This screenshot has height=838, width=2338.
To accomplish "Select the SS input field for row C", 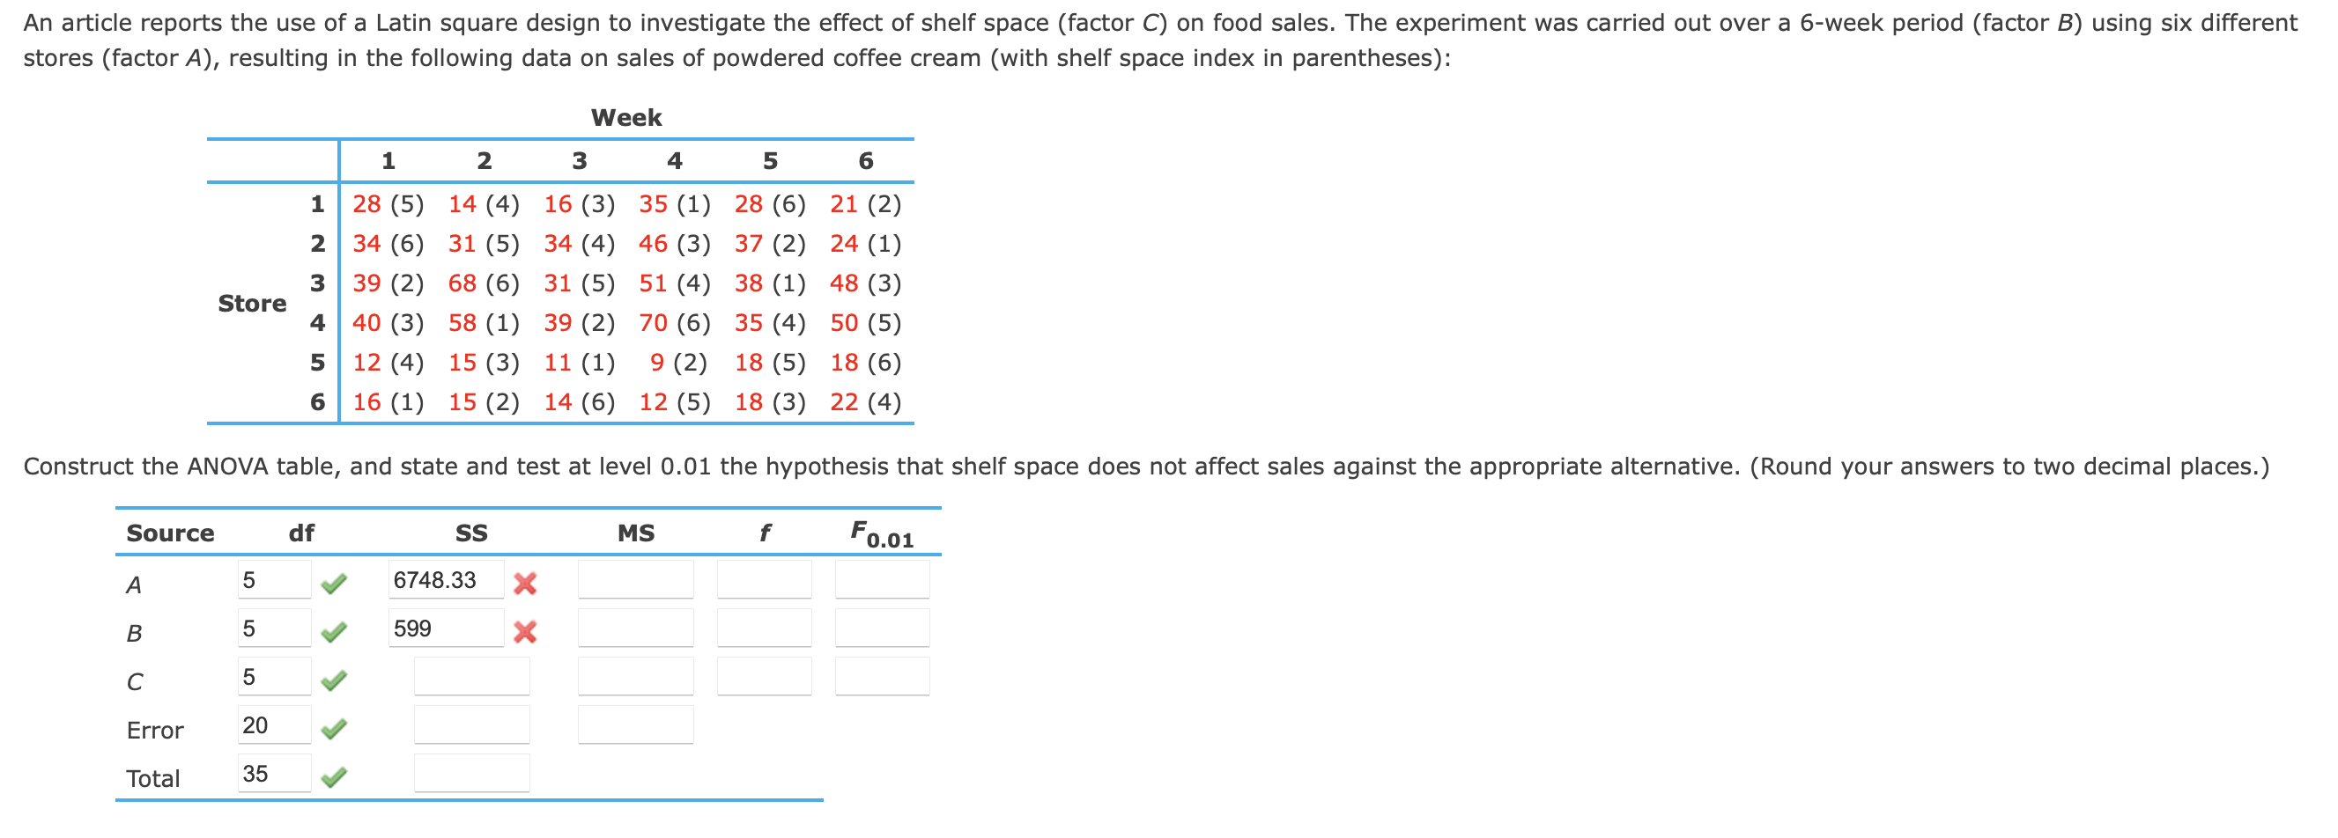I will point(472,677).
